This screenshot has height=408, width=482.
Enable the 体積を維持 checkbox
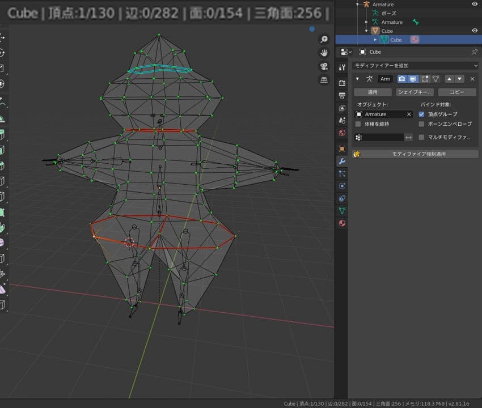[358, 124]
